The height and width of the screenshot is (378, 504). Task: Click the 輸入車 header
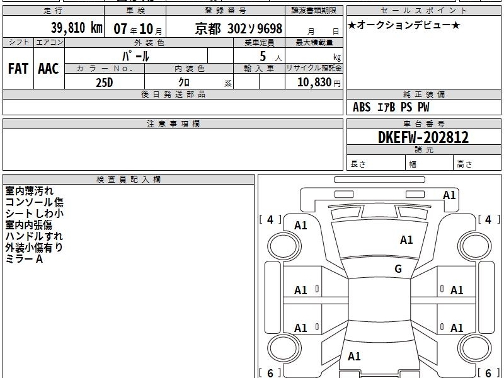coord(259,69)
